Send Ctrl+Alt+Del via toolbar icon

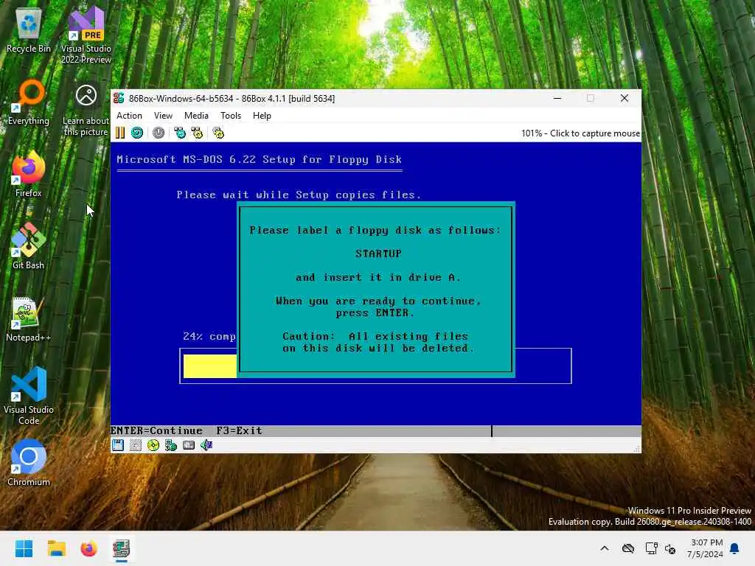[180, 133]
